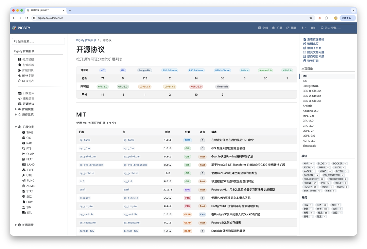Select the GIS globe category in sidebar
This screenshot has width=367, height=249.
[27, 138]
